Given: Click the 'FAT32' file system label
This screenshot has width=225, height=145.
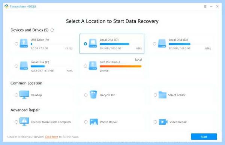Looking at the screenshot, I should pos(69,48).
